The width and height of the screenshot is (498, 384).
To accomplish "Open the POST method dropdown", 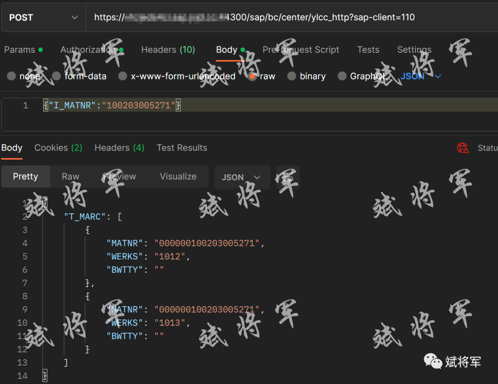I will point(43,18).
